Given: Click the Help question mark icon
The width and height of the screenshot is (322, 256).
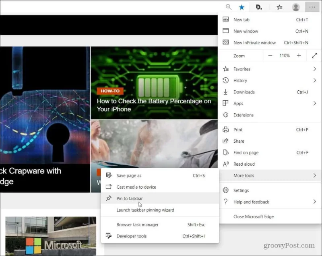Looking at the screenshot, I should 225,202.
